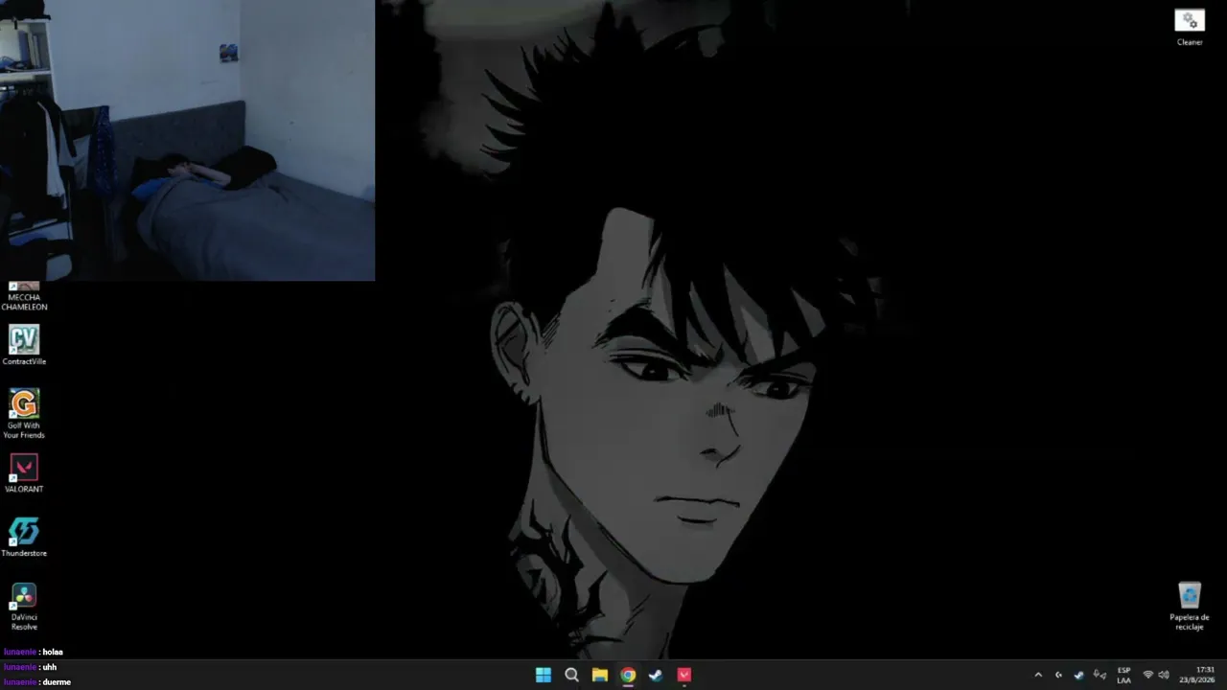Click the microphone tray icon
Screen dimensions: 1227x690
[x=1100, y=675]
